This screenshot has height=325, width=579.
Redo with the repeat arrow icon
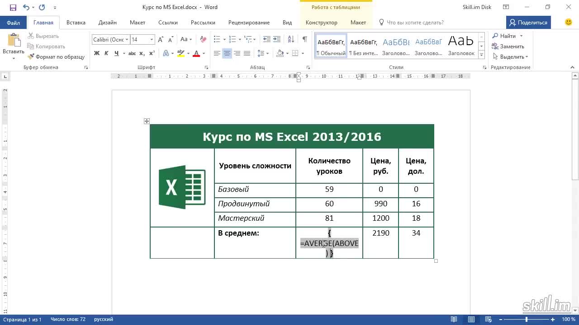[x=42, y=7]
